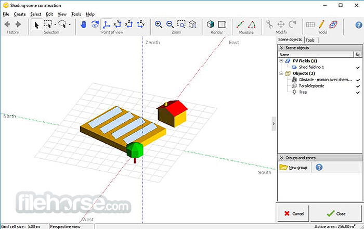Collapse the PV Fields tree node

click(x=281, y=61)
